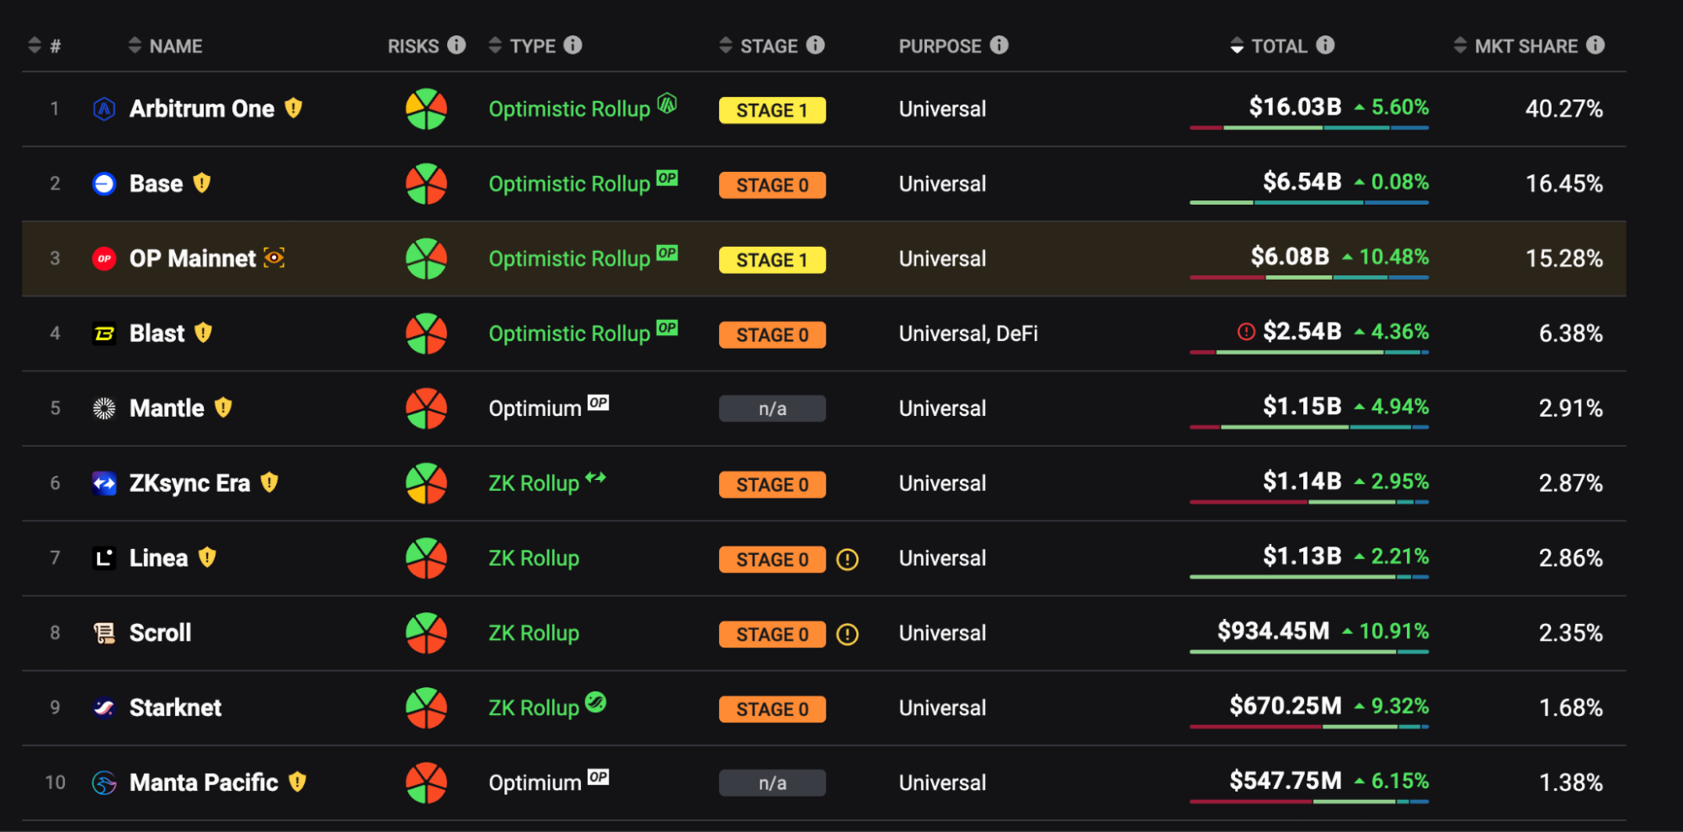1683x832 pixels.
Task: Click the ZKsync Era risk pie chart
Action: click(426, 483)
